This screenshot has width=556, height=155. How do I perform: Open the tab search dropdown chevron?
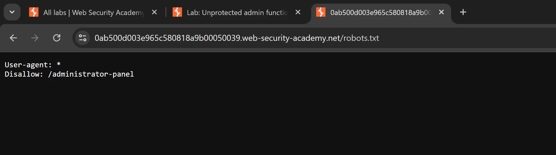click(12, 12)
